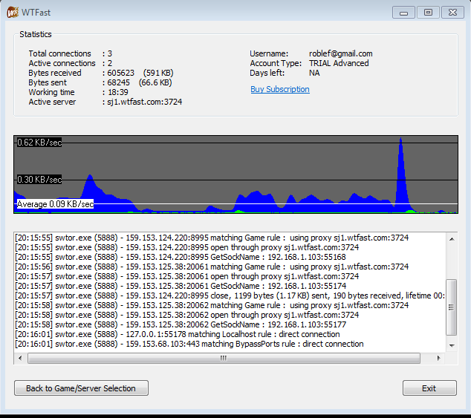Click the Active connections value 2

point(110,63)
